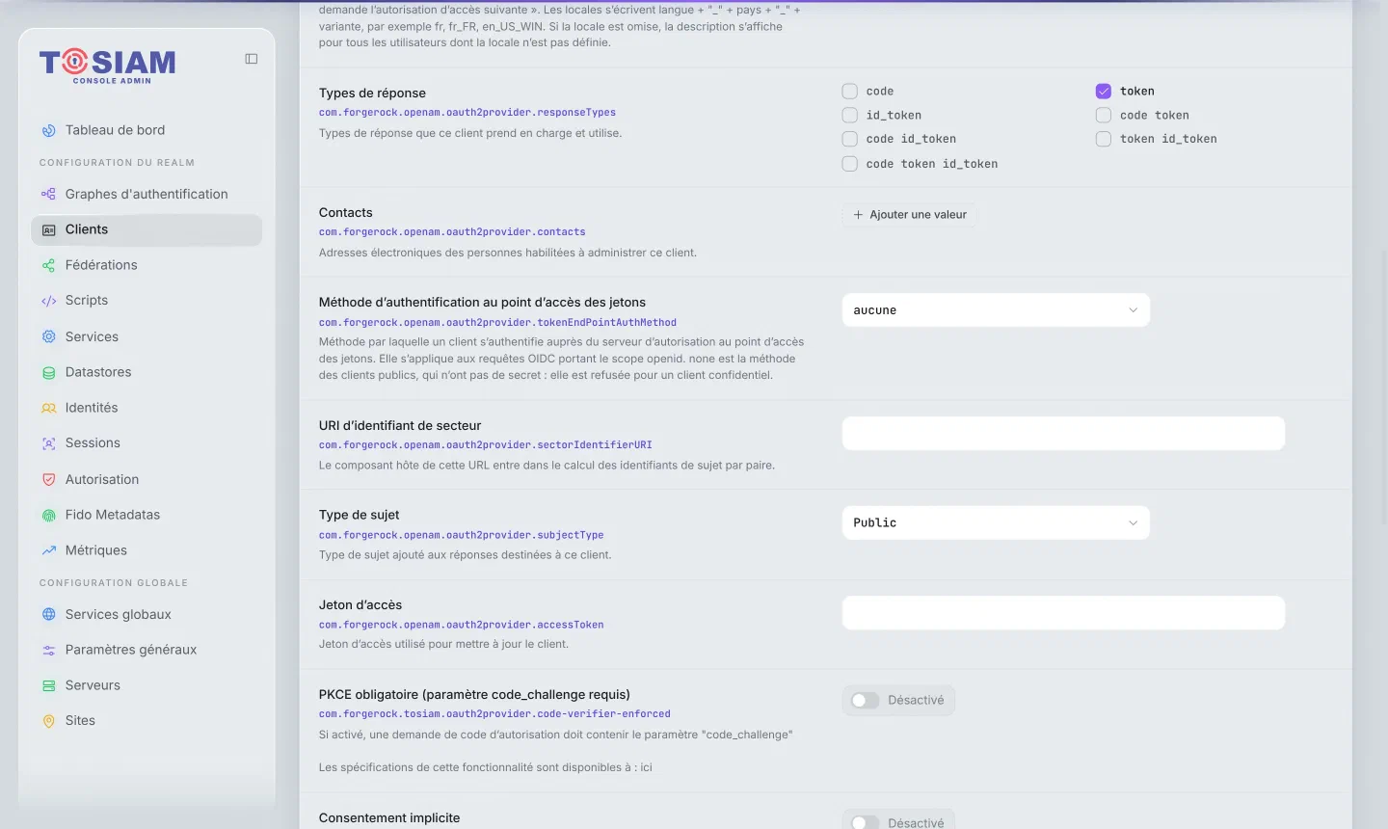Image resolution: width=1388 pixels, height=829 pixels.
Task: Click the Fédérations share icon
Action: (48, 265)
